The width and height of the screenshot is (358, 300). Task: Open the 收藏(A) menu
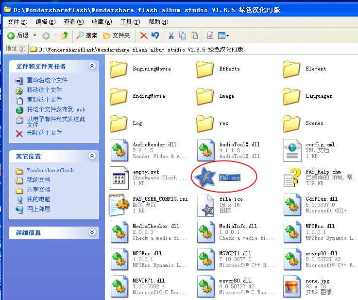click(102, 22)
